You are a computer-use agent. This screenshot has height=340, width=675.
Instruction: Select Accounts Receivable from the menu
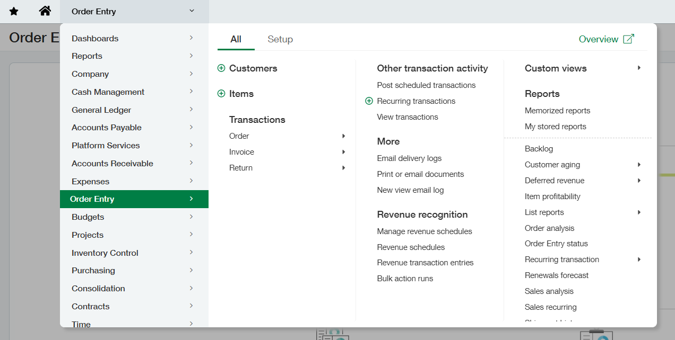click(112, 164)
